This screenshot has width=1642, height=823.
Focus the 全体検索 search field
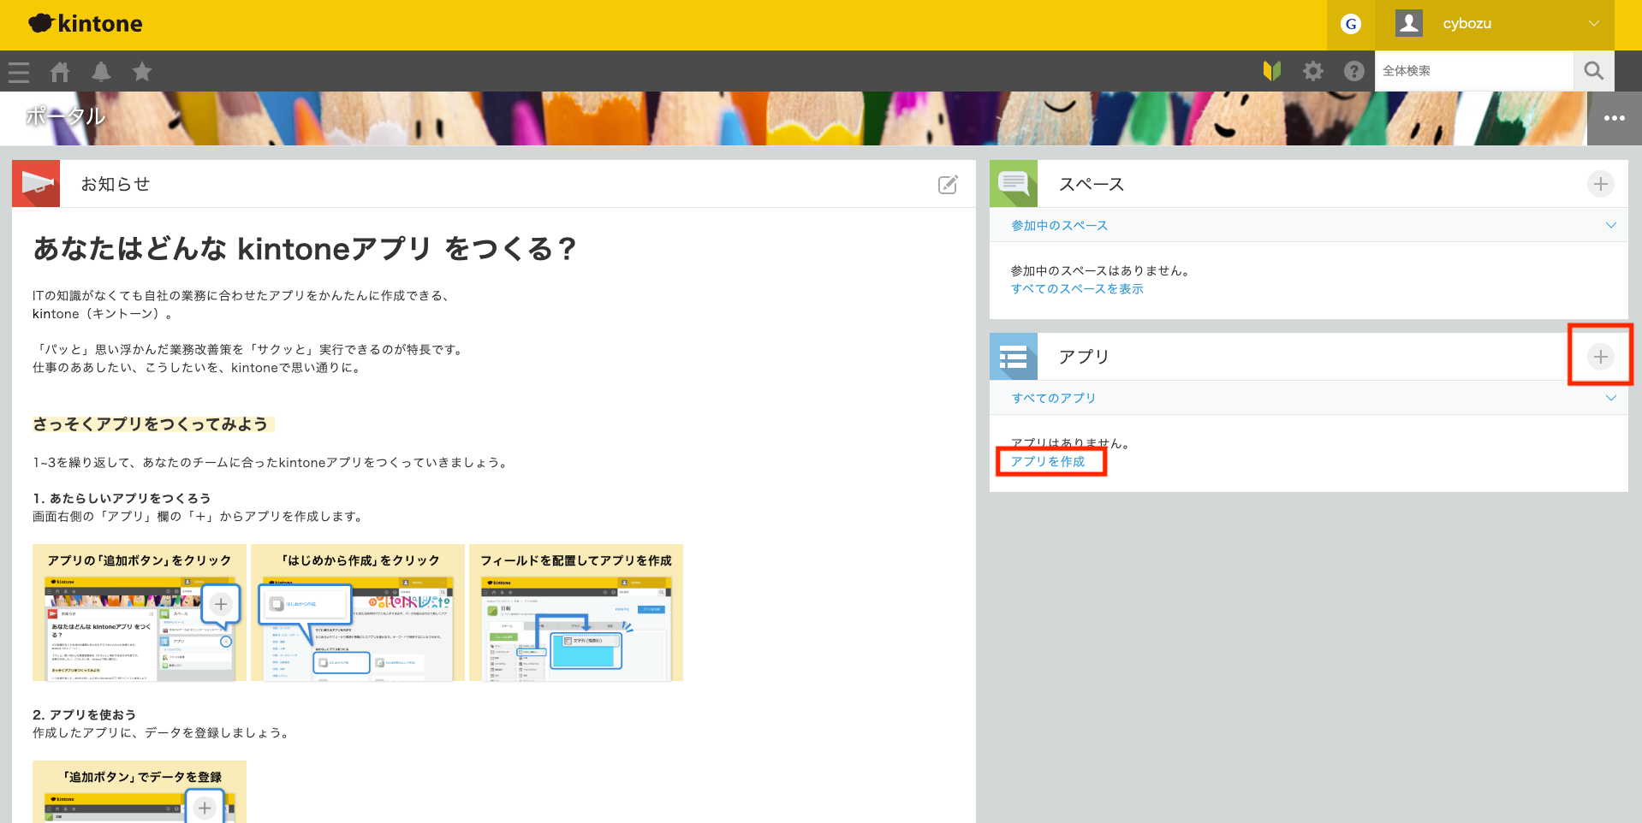(x=1474, y=71)
